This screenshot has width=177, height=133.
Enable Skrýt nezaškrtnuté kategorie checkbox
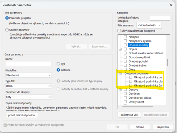point(119,31)
